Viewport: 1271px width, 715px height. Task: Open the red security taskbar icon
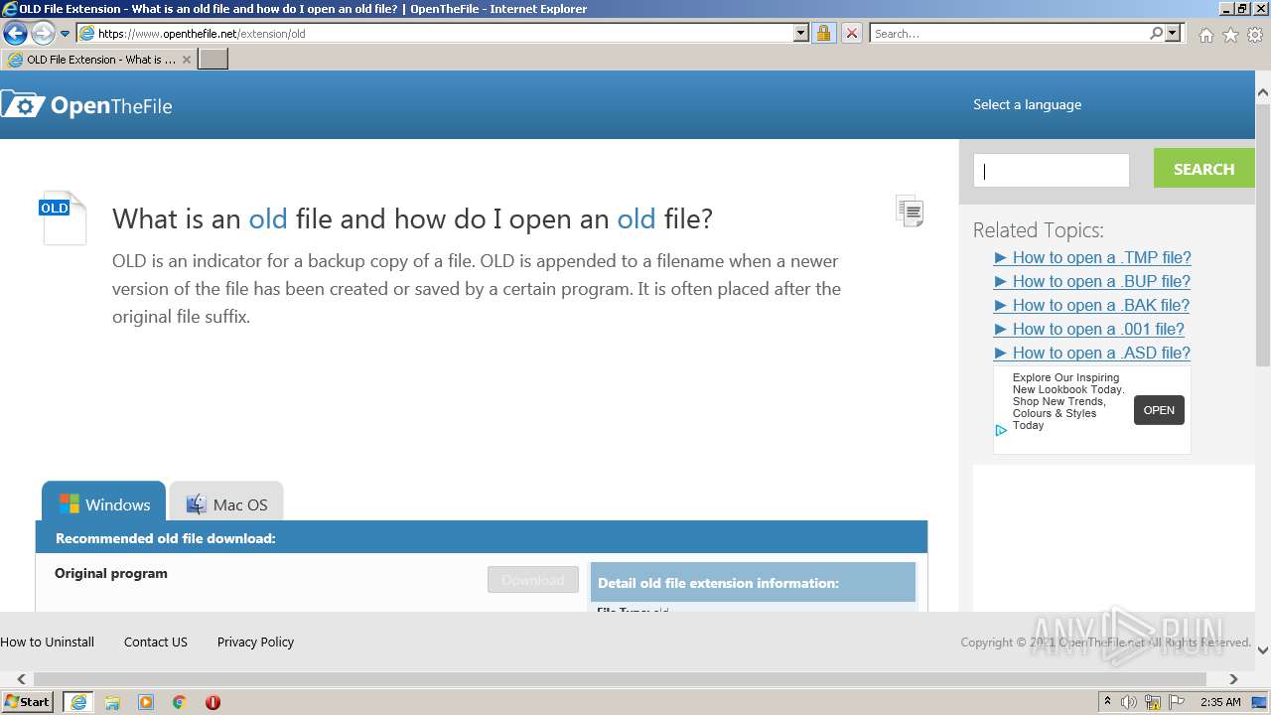212,702
